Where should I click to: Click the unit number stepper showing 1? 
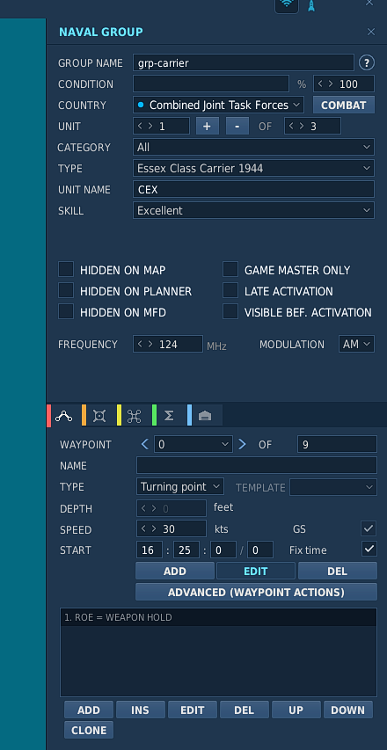click(x=161, y=126)
